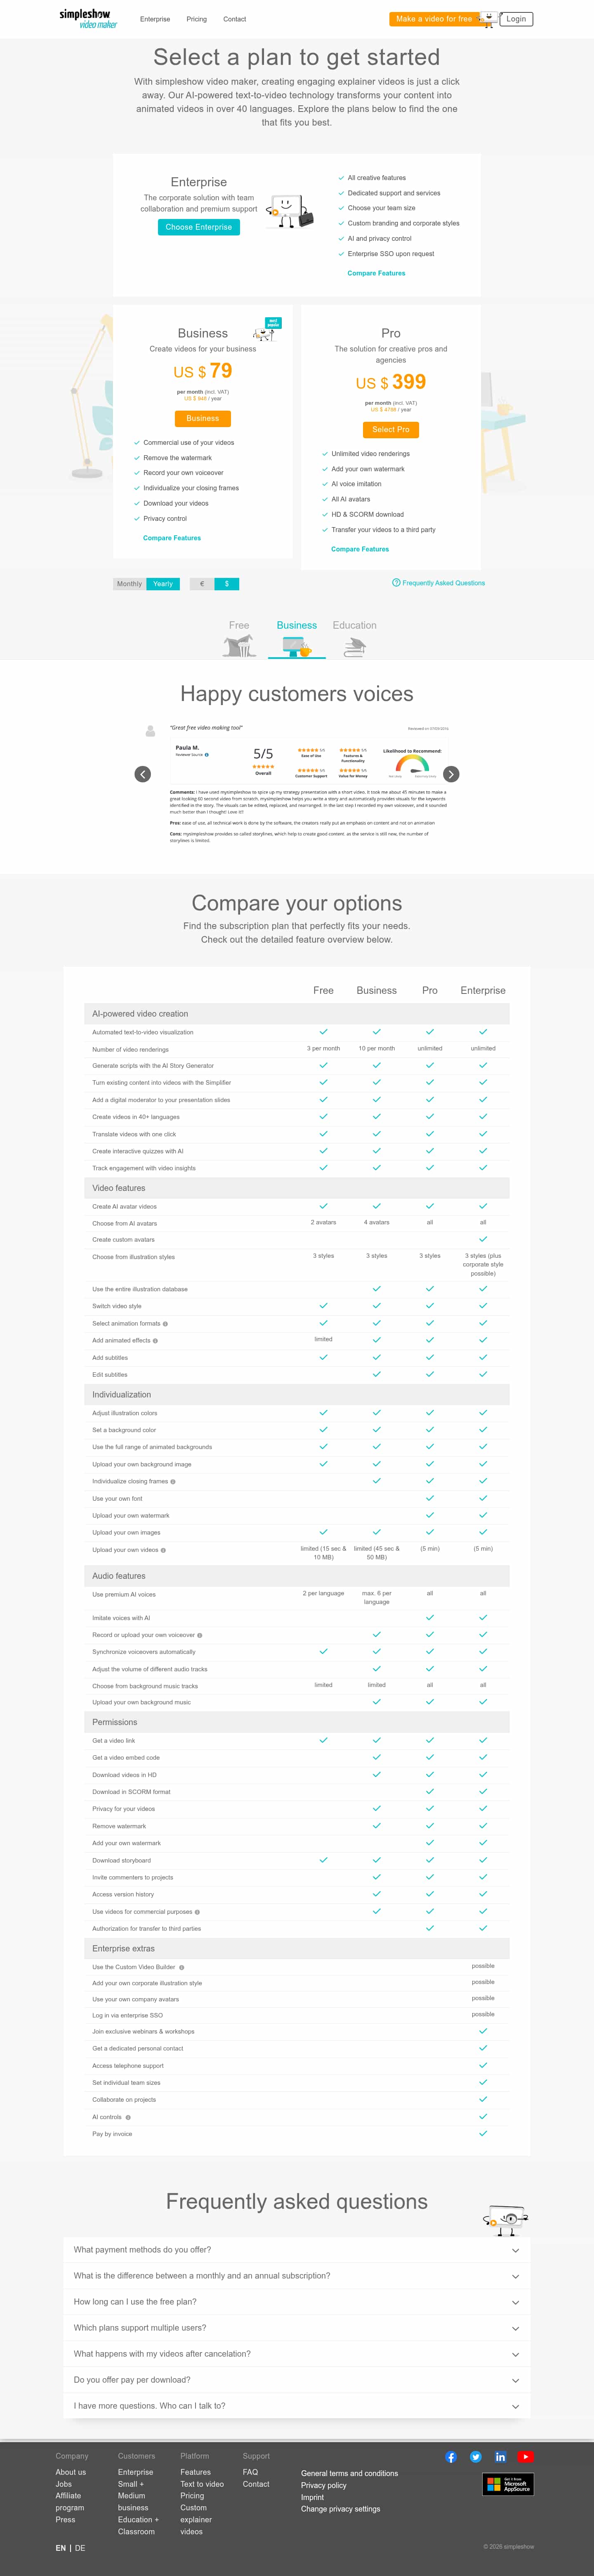Screen dimensions: 594x2576
Task: Open the Twitter profile icon
Action: (475, 2457)
